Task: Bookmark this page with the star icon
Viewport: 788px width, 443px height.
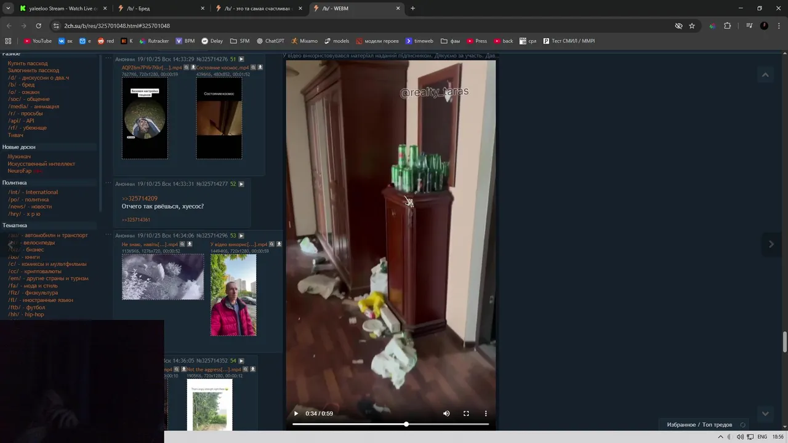Action: [x=692, y=26]
